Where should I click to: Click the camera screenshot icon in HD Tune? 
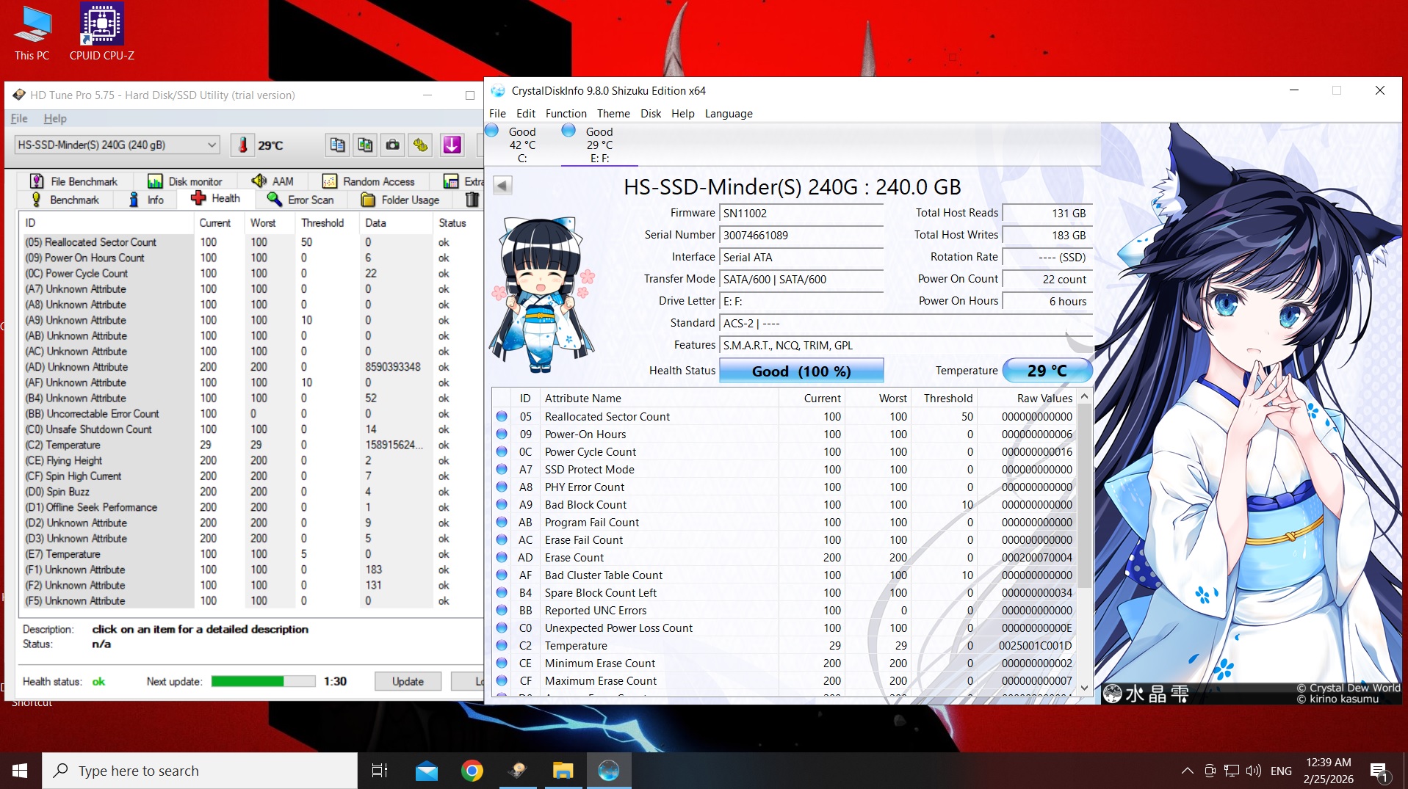tap(393, 145)
